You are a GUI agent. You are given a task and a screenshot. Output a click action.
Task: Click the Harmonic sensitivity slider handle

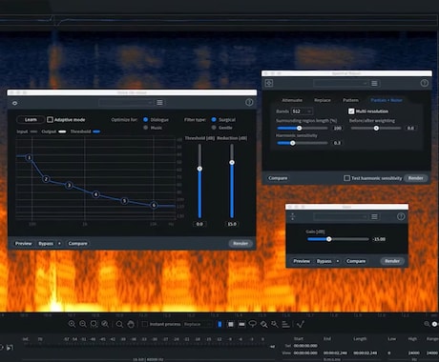point(293,143)
